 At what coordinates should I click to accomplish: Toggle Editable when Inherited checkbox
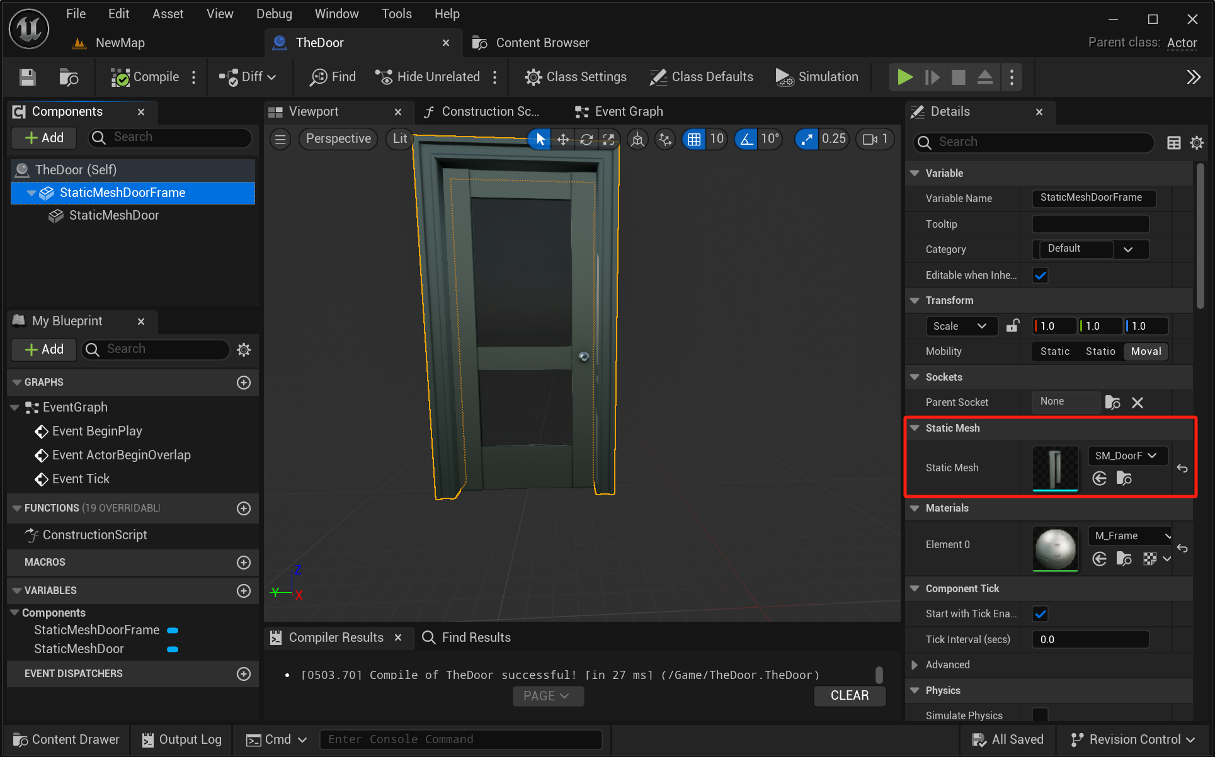pos(1041,275)
